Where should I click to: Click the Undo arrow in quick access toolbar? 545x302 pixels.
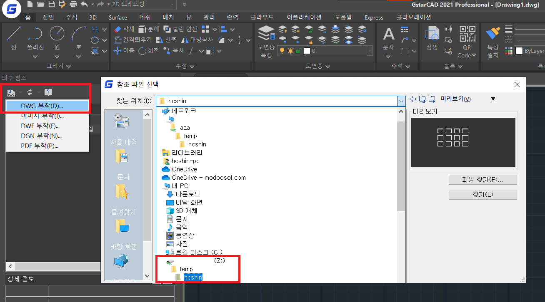(x=85, y=5)
